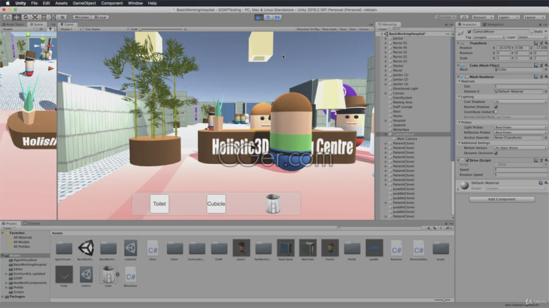549x308 pixels.
Task: Open the GameObject menu
Action: click(x=84, y=3)
